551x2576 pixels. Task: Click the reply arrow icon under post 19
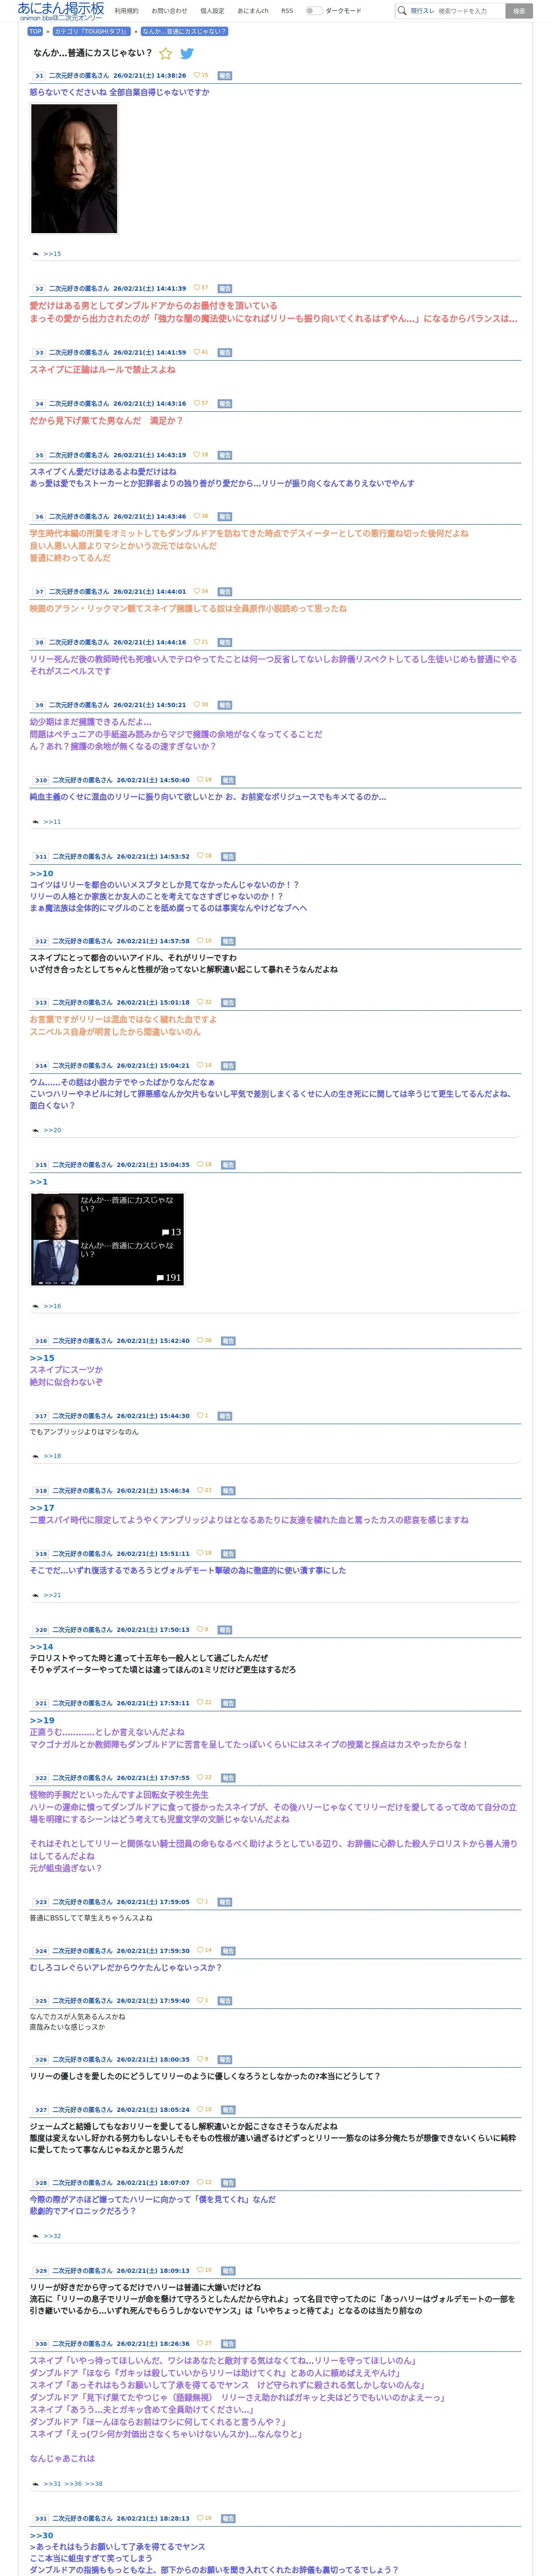tap(36, 1595)
